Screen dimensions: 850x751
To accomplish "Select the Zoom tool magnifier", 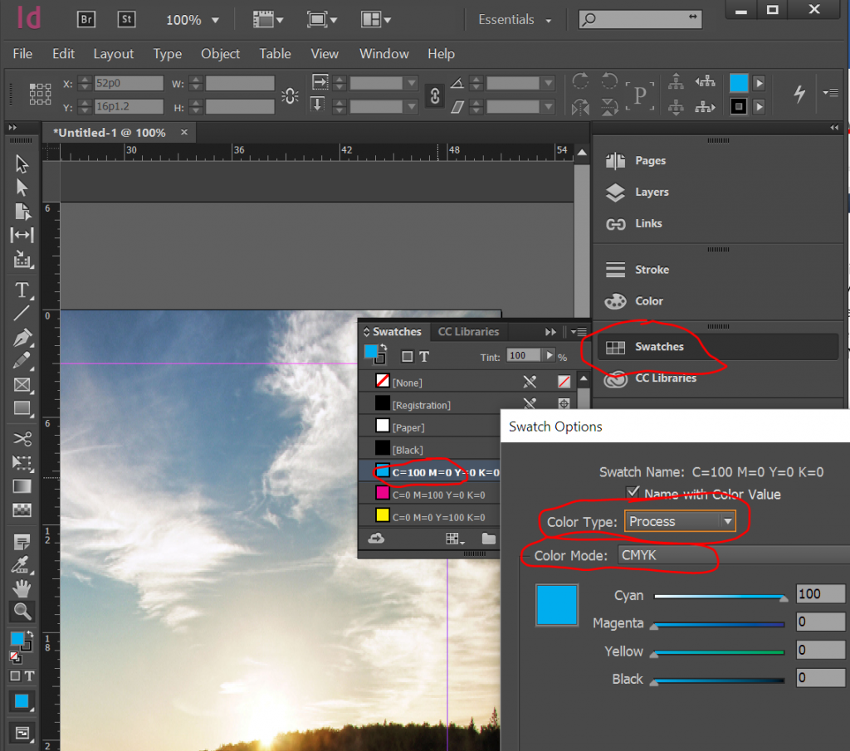I will (x=22, y=612).
